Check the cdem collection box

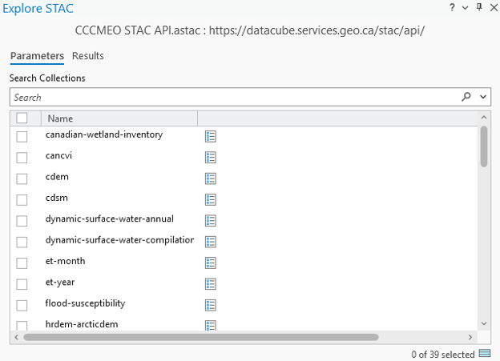22,178
